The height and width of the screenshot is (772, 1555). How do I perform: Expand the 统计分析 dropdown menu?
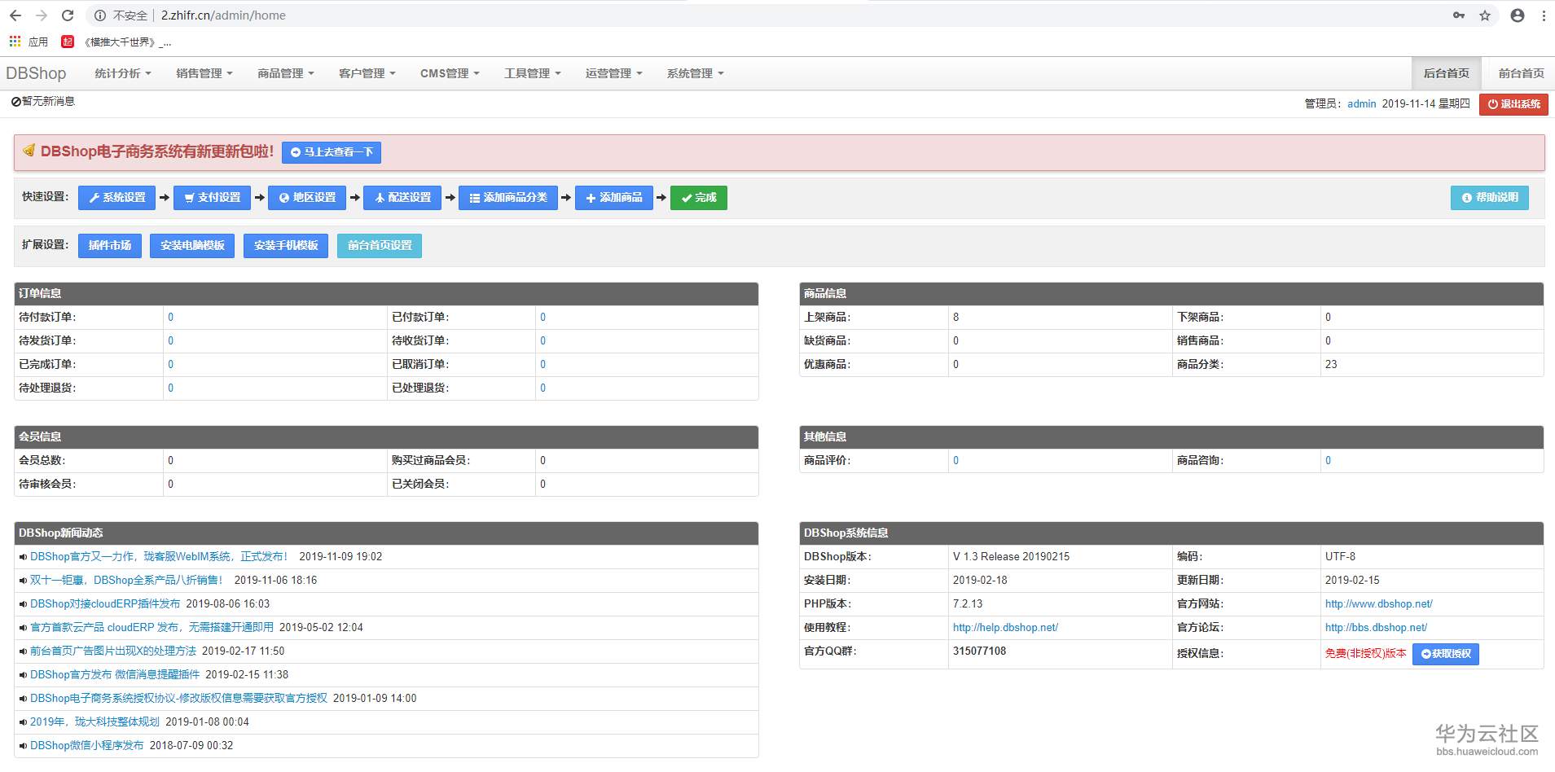(123, 73)
